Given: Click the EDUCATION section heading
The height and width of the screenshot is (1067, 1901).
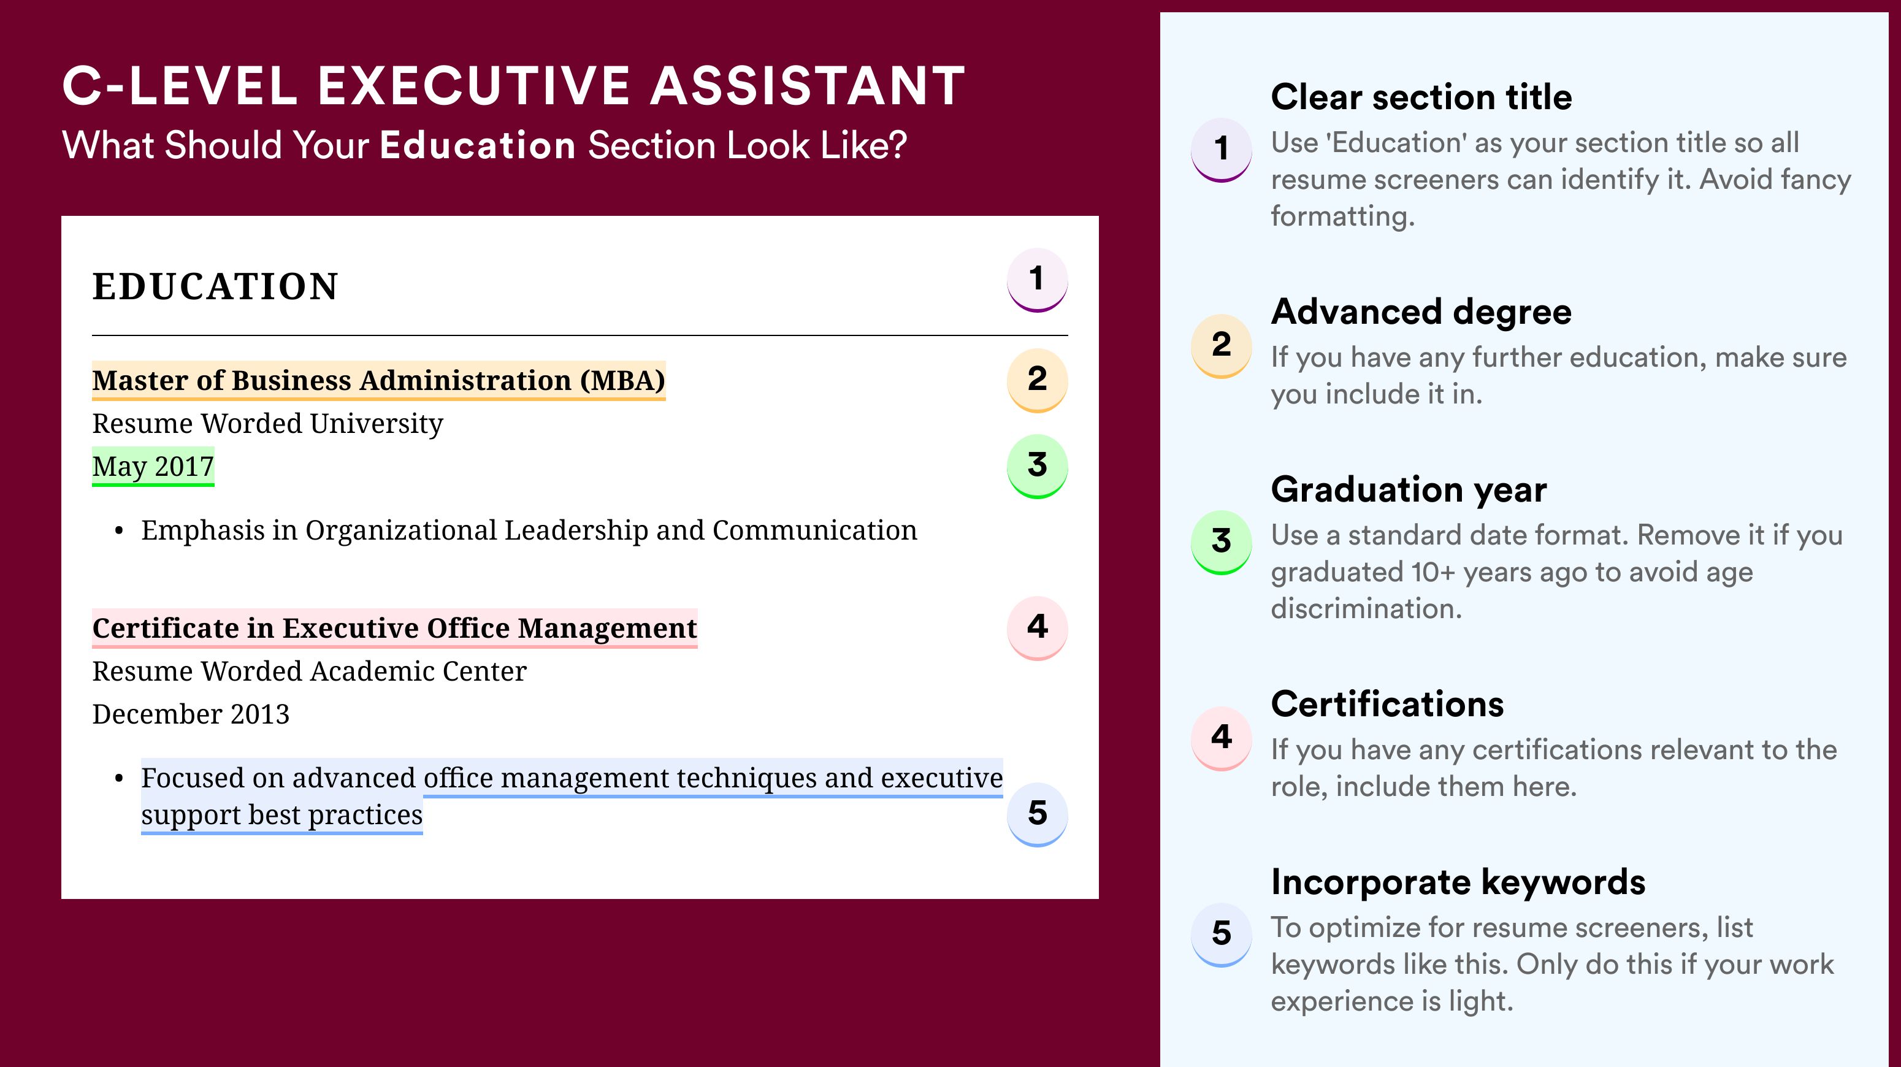Looking at the screenshot, I should point(215,286).
